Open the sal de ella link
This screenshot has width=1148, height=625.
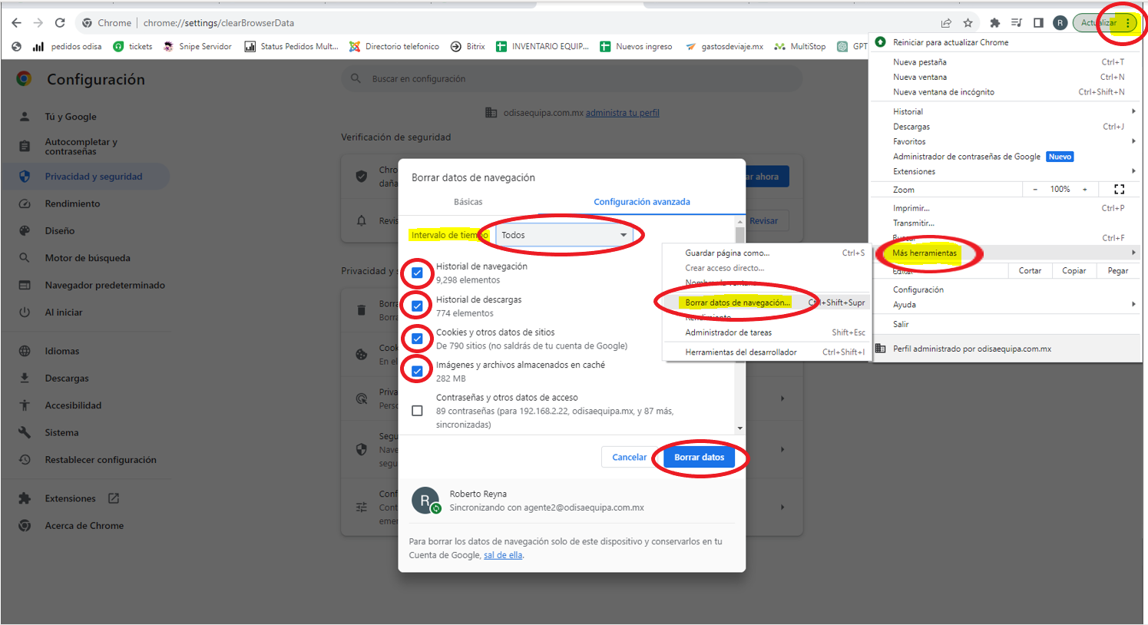click(503, 555)
